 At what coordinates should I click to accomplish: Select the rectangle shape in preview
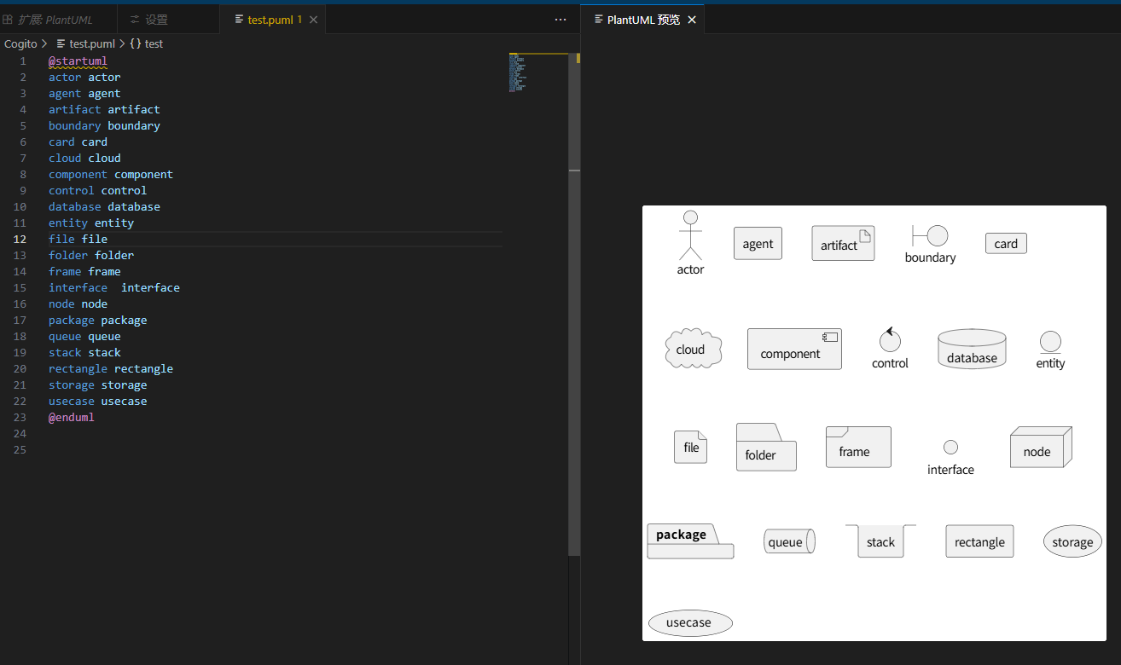[x=979, y=541]
